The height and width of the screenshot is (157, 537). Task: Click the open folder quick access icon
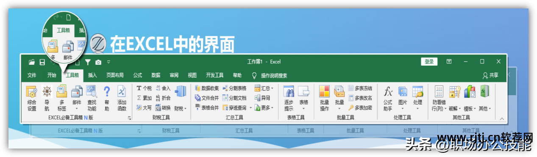pos(31,62)
